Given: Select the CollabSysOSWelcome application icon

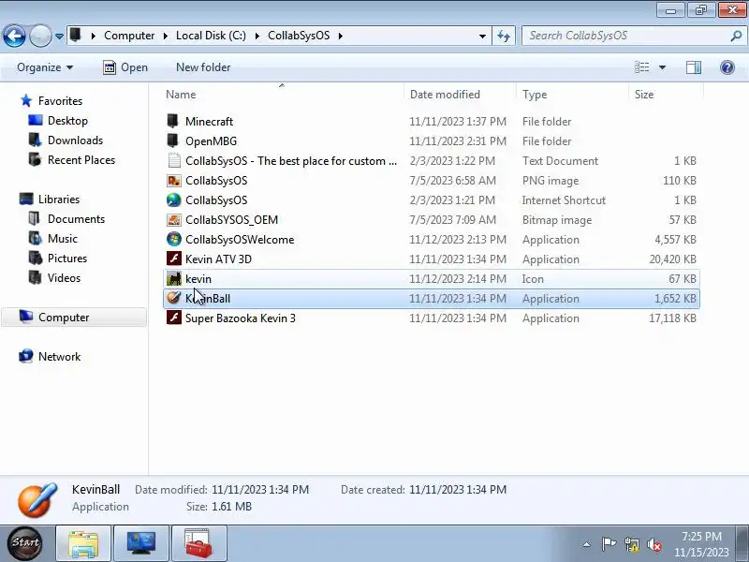Looking at the screenshot, I should (174, 239).
